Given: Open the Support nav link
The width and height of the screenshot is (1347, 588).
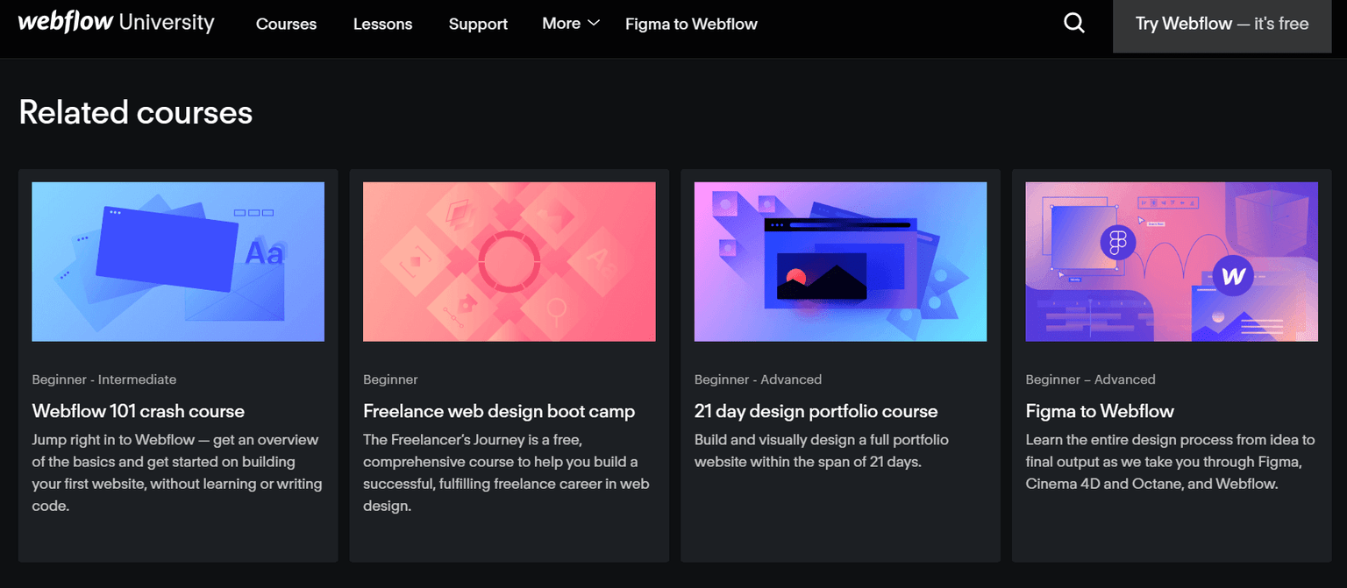Looking at the screenshot, I should [x=478, y=25].
